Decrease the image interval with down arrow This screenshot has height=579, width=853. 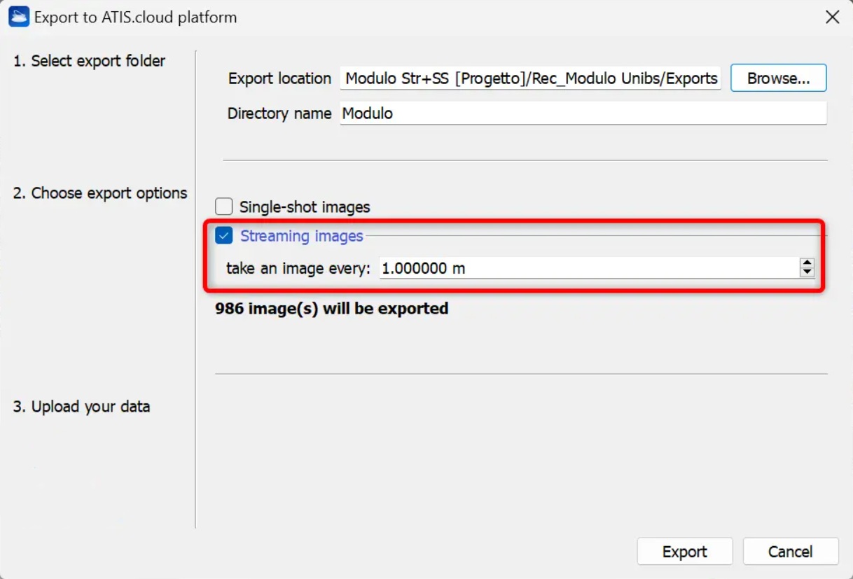(x=807, y=272)
